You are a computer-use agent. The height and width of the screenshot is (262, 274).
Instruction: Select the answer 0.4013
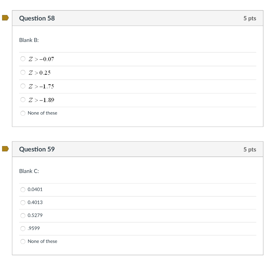point(23,203)
